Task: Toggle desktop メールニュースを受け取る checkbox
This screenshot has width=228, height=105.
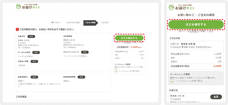Action: point(116,71)
